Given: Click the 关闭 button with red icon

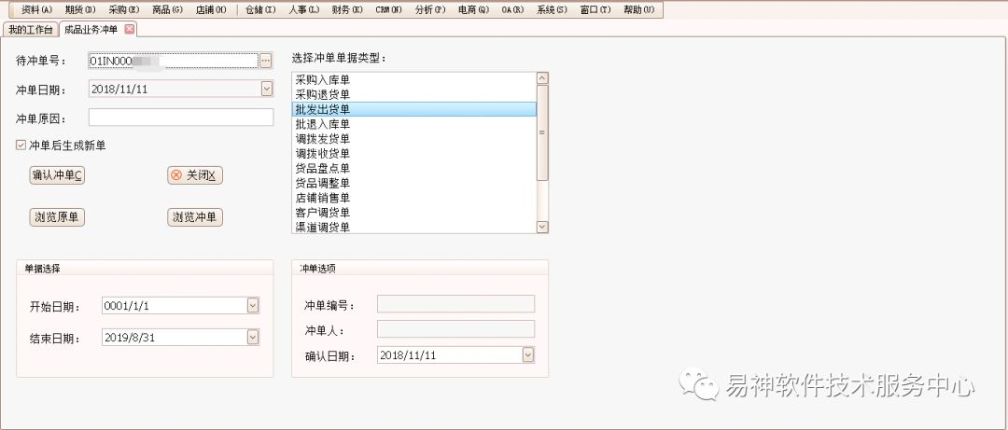Looking at the screenshot, I should coord(195,175).
